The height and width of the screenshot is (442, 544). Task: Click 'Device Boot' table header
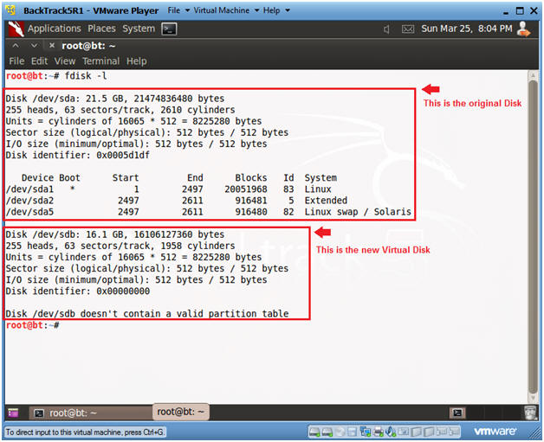tap(50, 177)
